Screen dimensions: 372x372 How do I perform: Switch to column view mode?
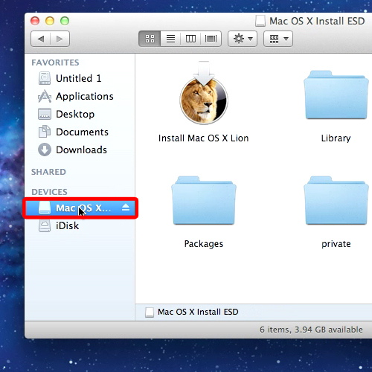point(190,39)
